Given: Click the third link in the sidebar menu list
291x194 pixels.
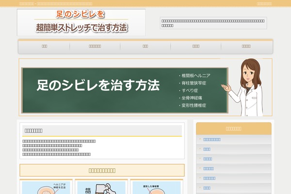Looking at the screenshot, I should [208, 159].
